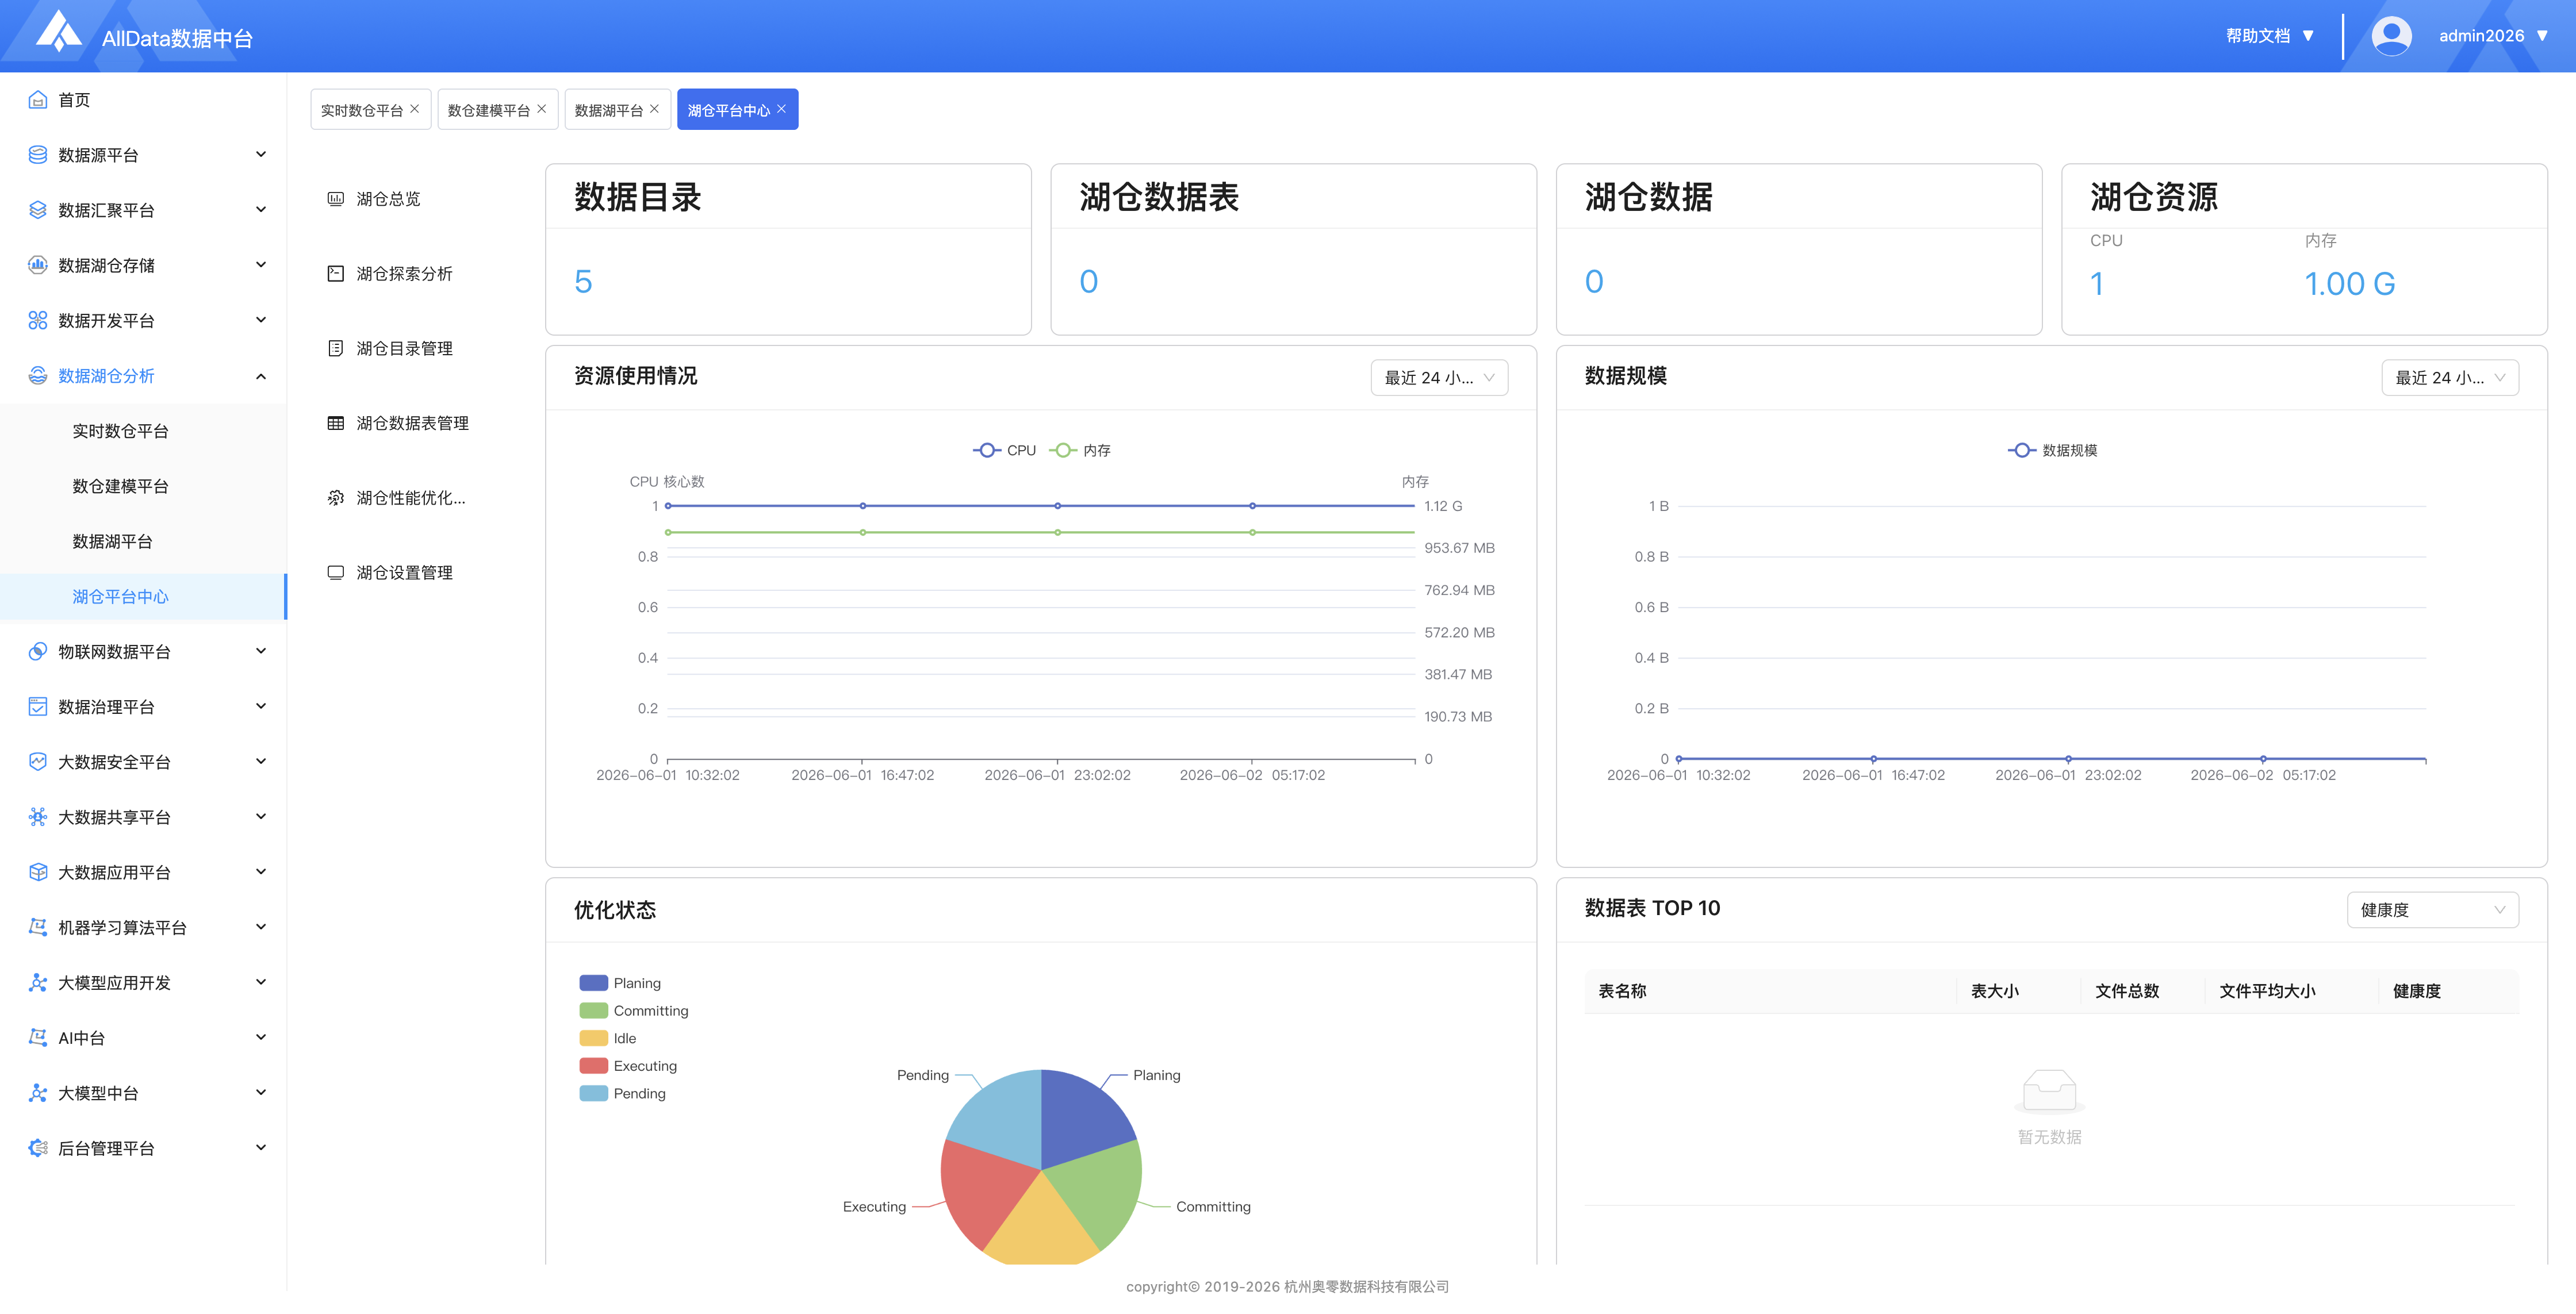Click the 湖仓设置管理 monitor icon

(336, 573)
